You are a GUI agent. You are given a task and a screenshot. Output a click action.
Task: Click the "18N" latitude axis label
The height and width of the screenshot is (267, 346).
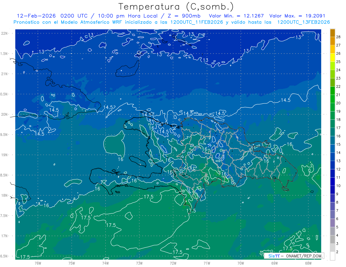(5, 196)
